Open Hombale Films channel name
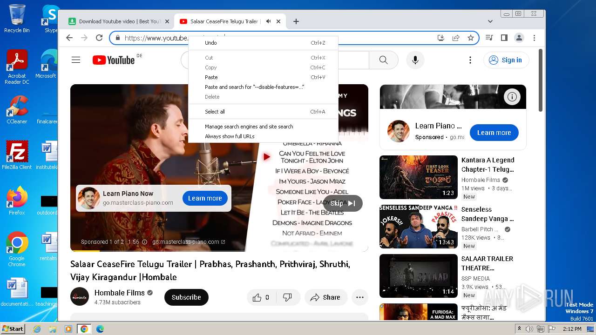Viewport: 596px width, 335px height. [x=120, y=293]
